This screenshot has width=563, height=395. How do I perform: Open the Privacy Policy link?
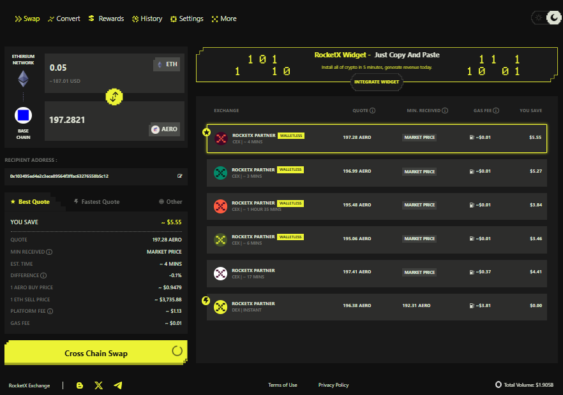(333, 385)
